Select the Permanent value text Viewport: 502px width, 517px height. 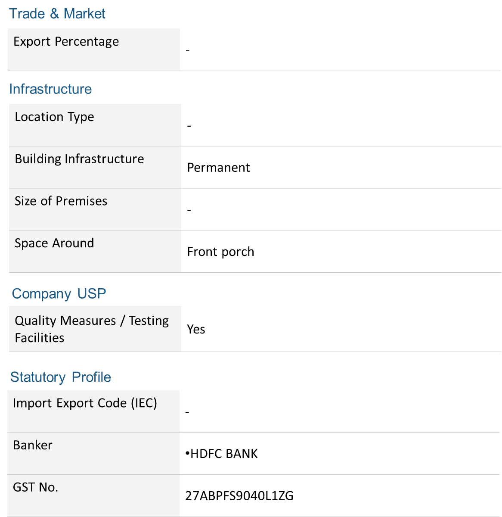coord(218,168)
